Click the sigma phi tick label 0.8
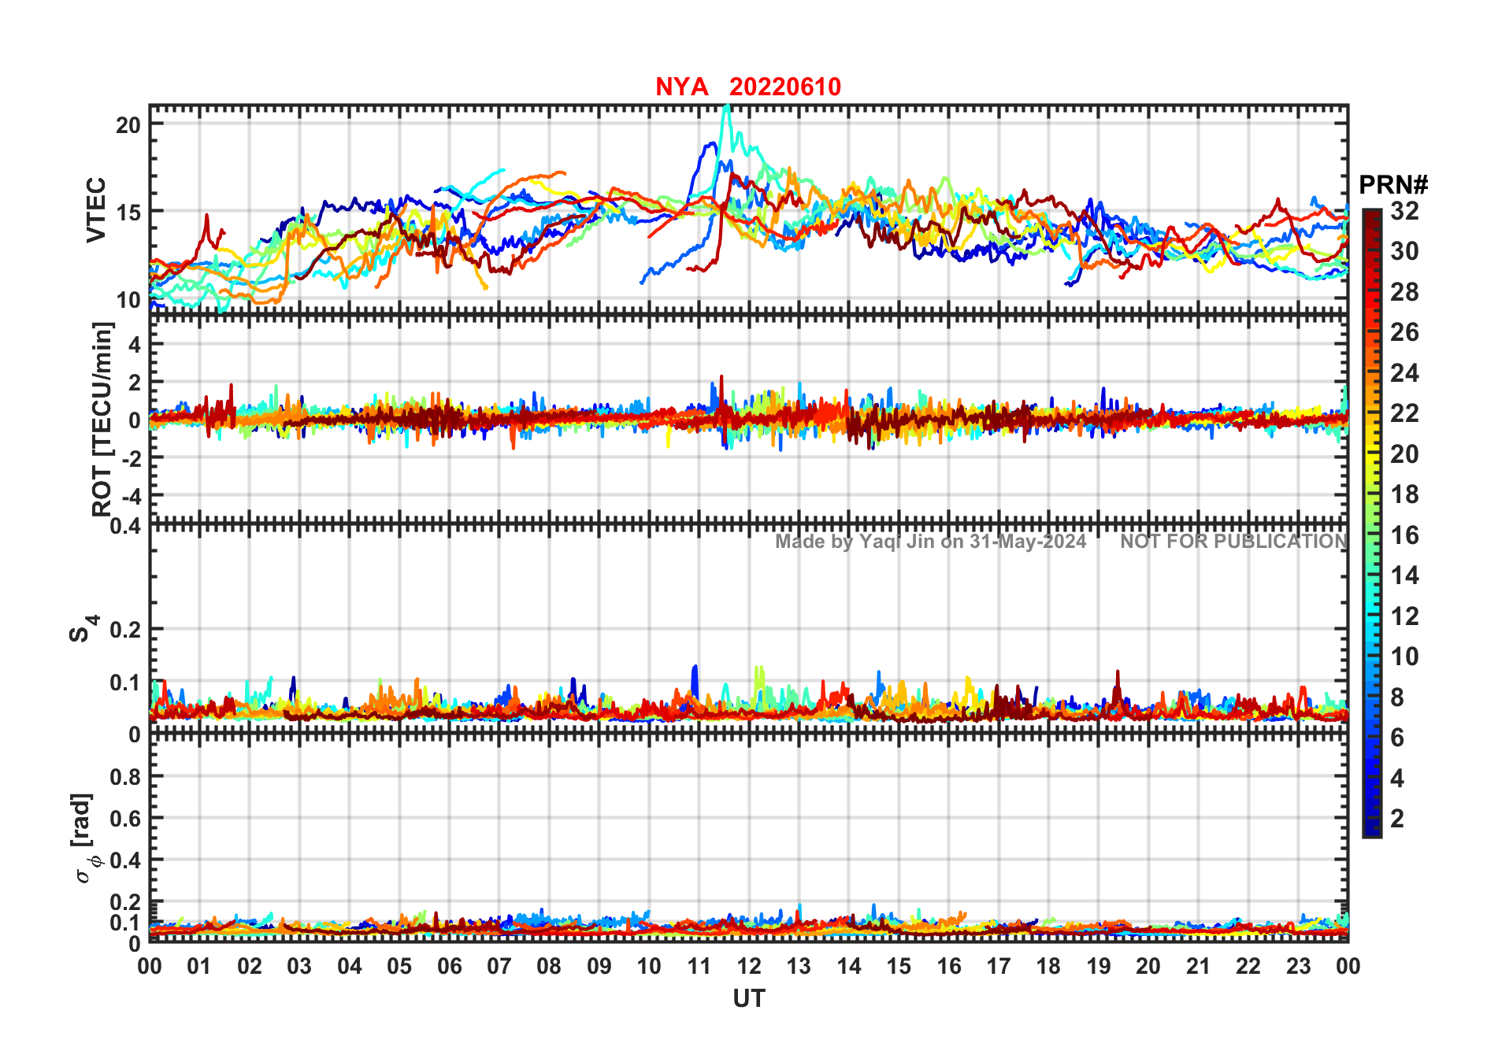 click(x=126, y=777)
